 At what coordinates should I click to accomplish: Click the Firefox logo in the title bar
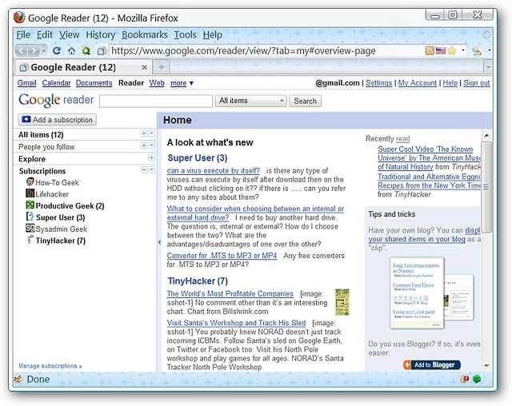click(x=19, y=18)
